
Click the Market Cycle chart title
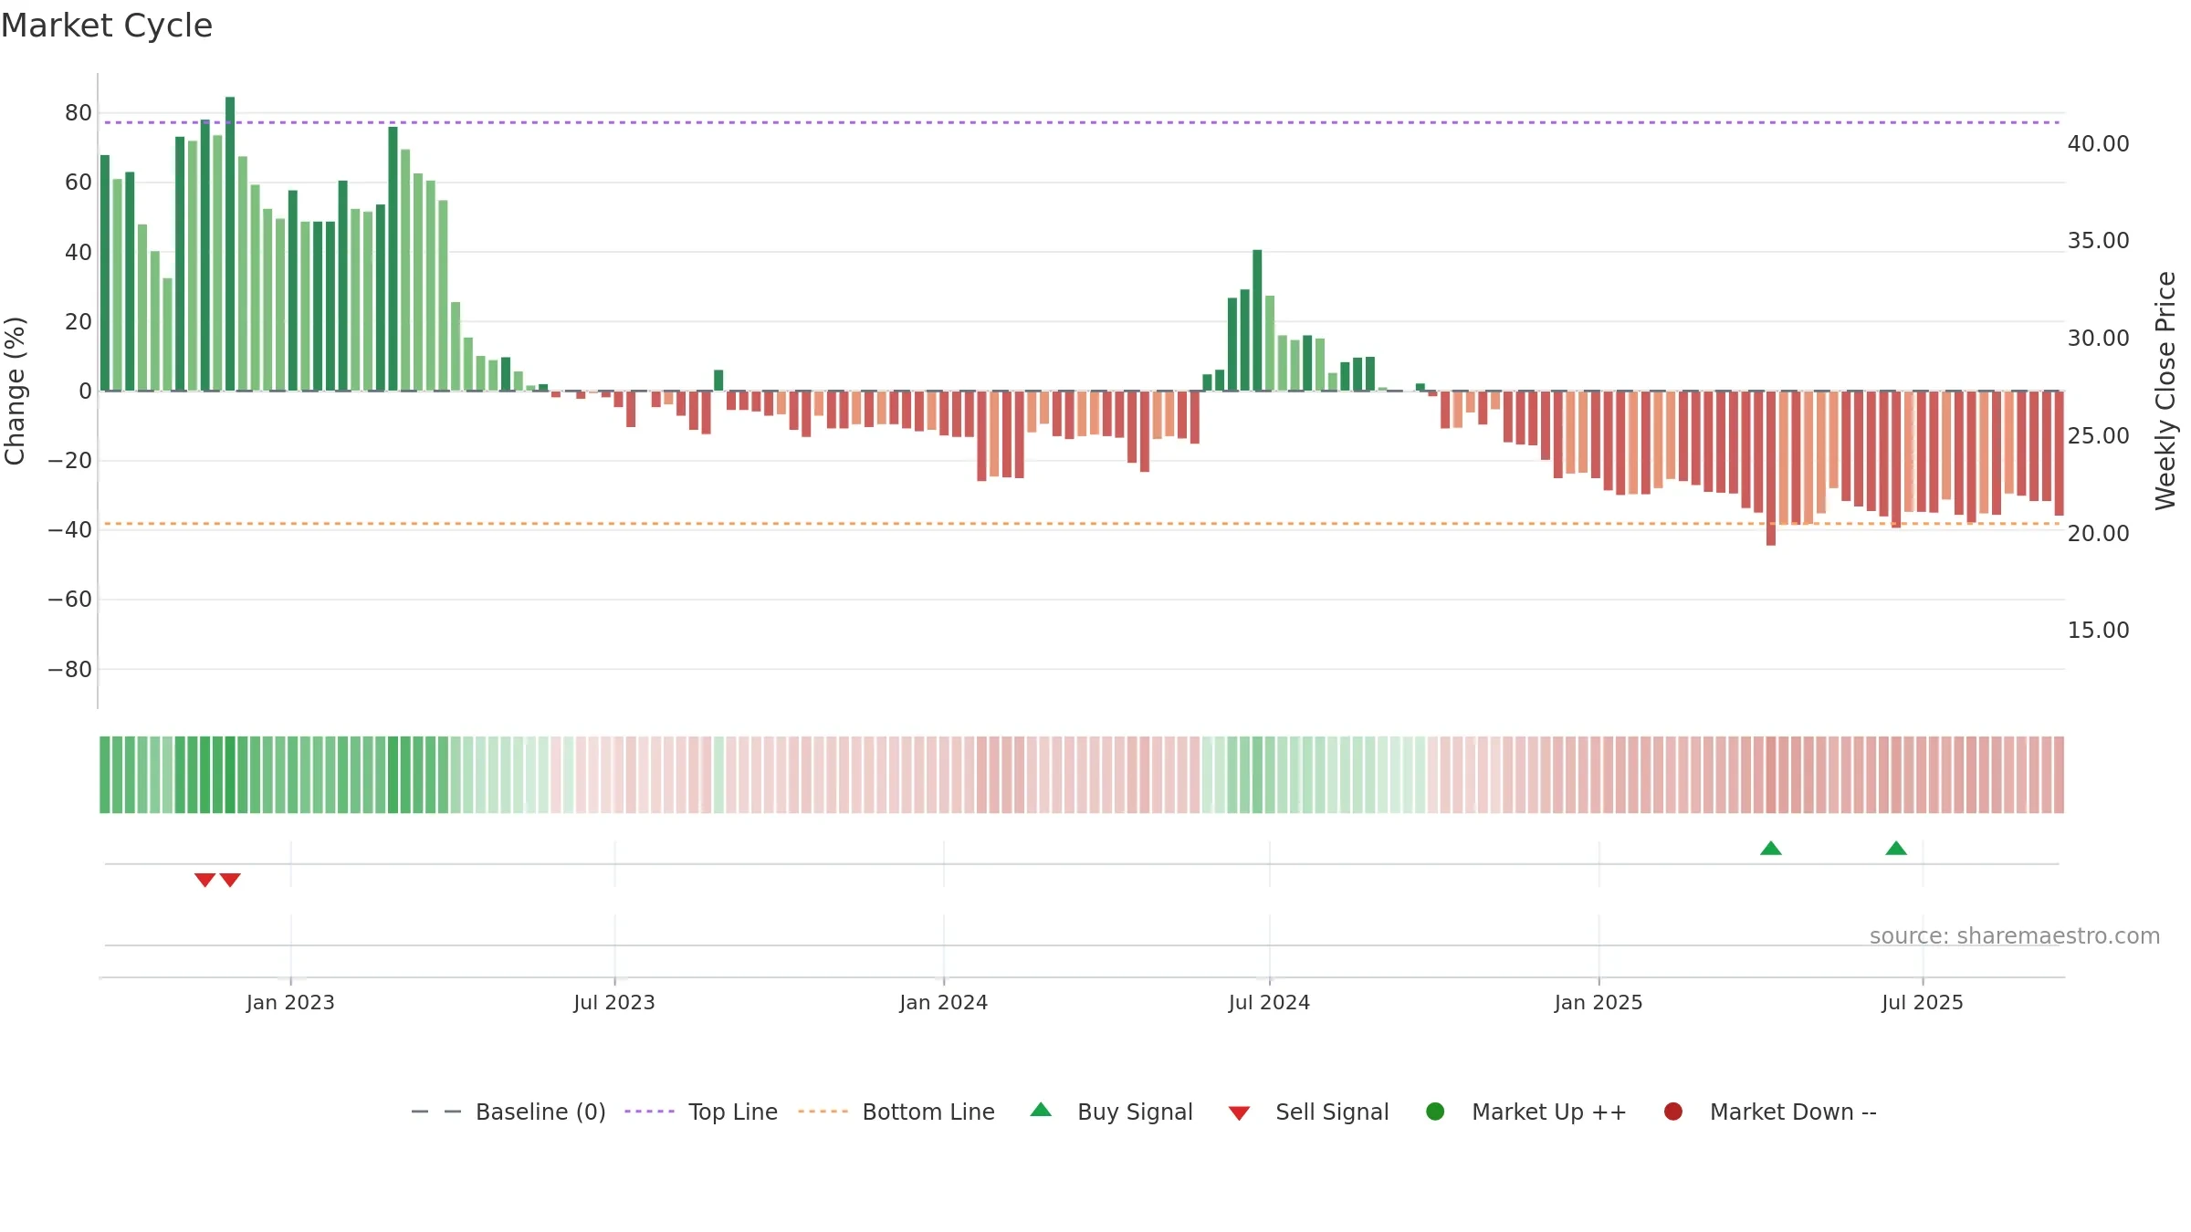click(107, 26)
